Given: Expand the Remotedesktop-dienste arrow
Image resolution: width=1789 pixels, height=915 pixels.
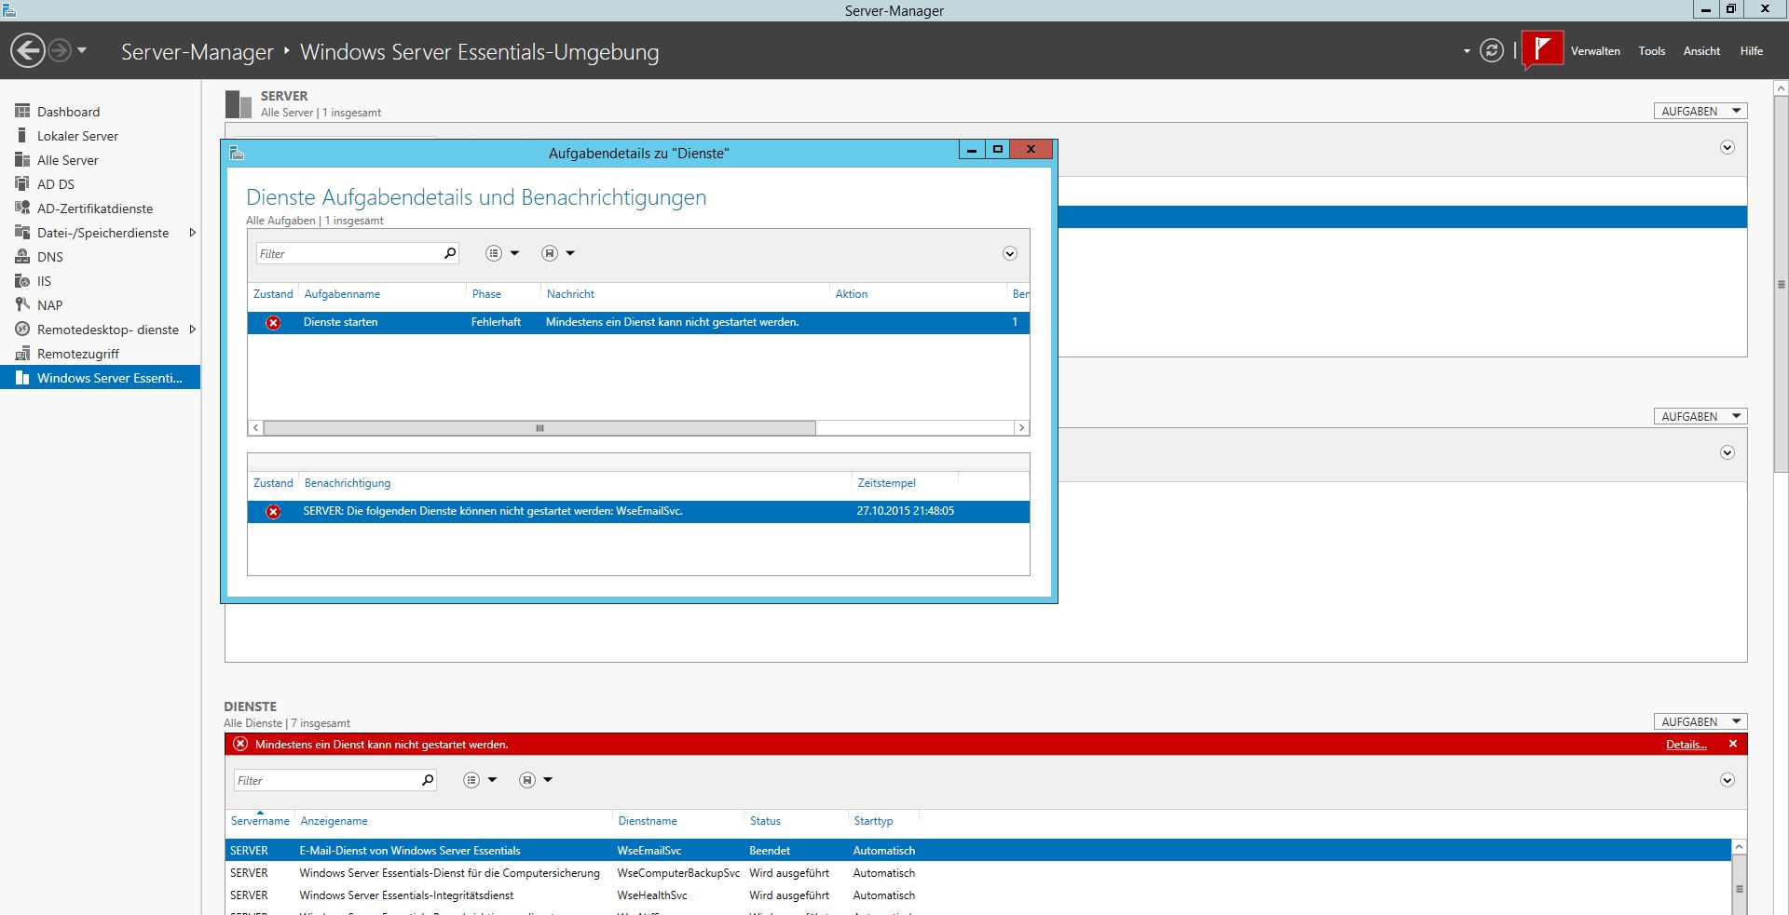Looking at the screenshot, I should [192, 330].
